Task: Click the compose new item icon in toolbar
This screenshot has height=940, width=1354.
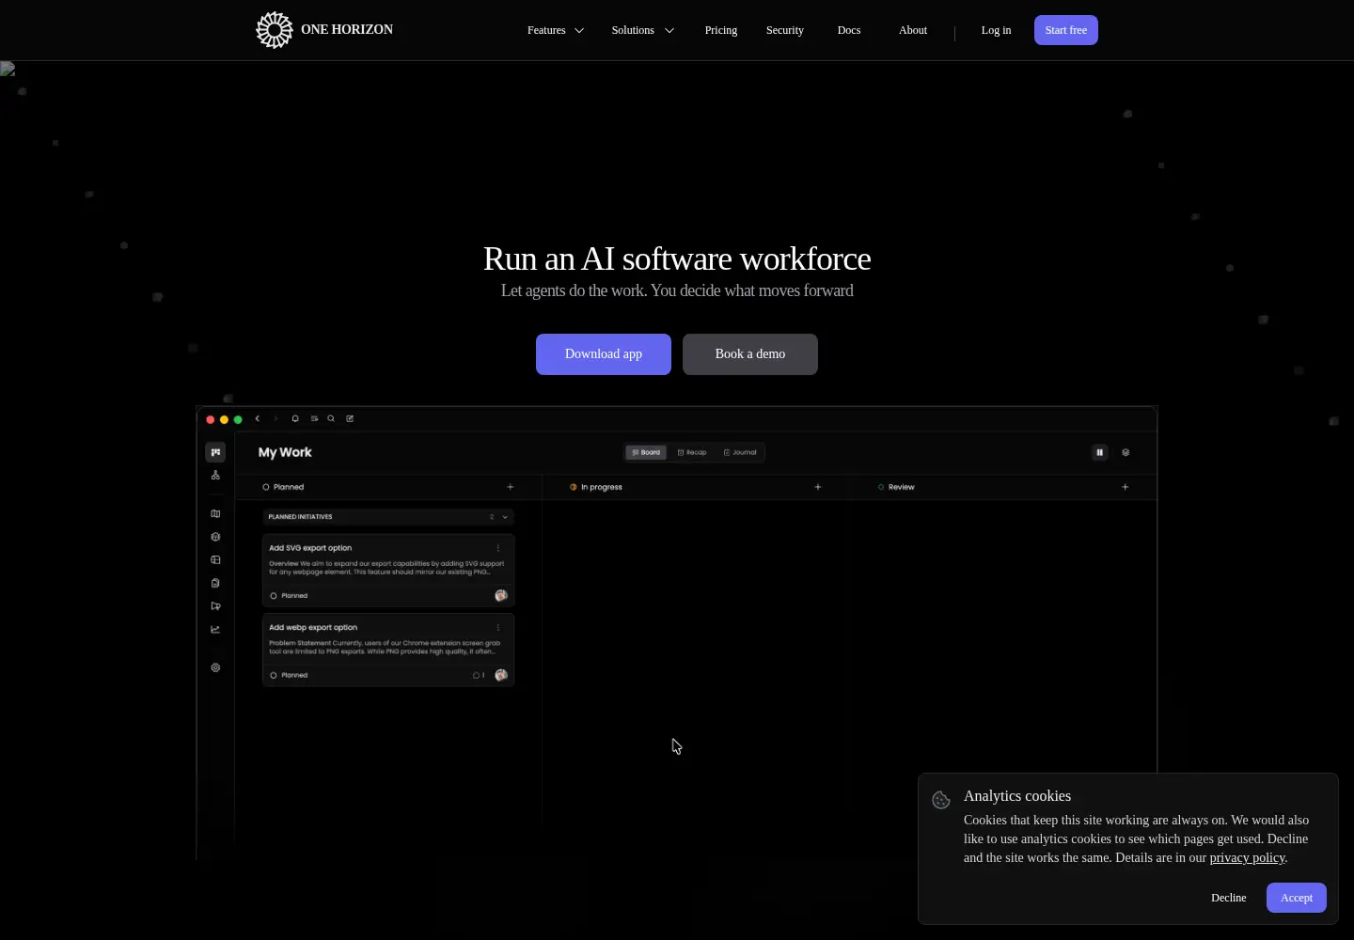Action: tap(350, 419)
